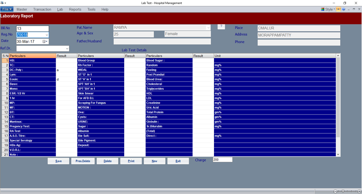Image resolution: width=362 pixels, height=194 pixels.
Task: Click the Save button
Action: click(x=59, y=161)
